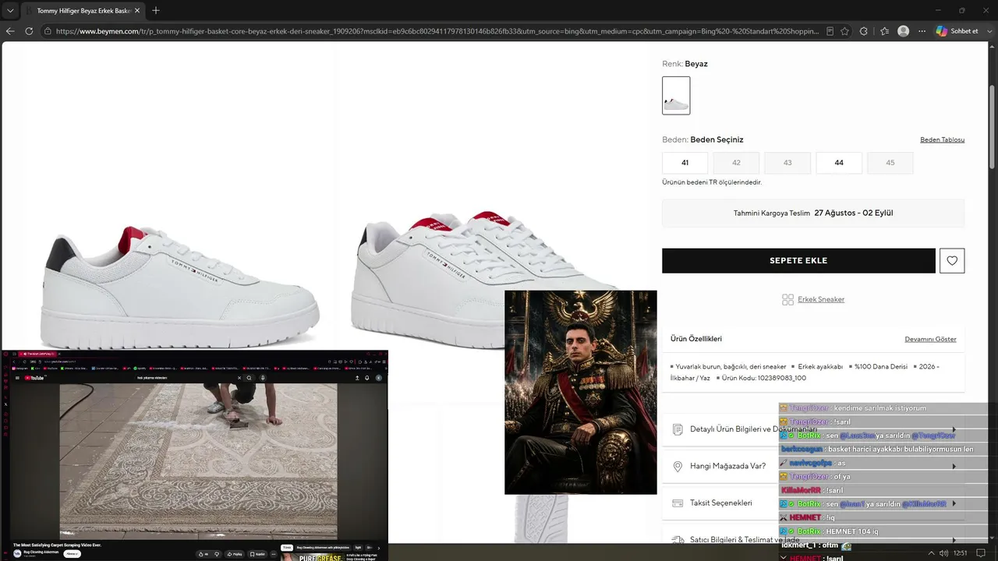Choose shoe size 43
The height and width of the screenshot is (561, 998).
[787, 163]
